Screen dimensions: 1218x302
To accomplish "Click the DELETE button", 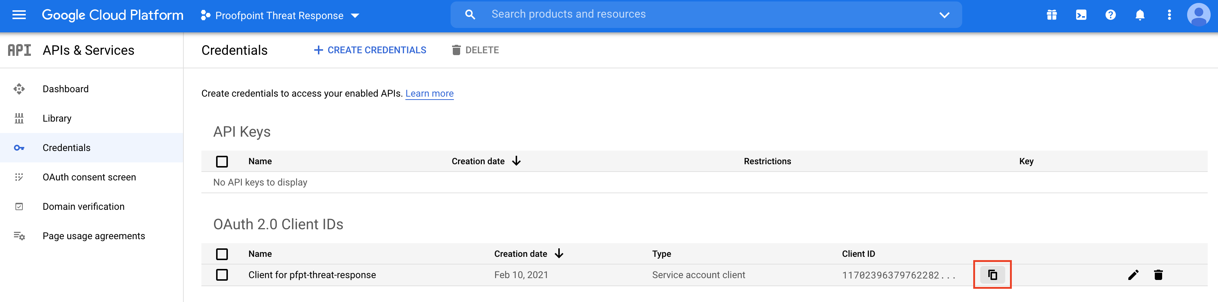I will [475, 50].
